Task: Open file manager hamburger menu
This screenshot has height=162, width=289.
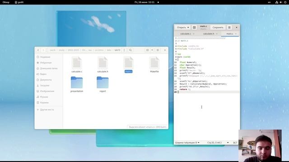Action: (x=158, y=50)
